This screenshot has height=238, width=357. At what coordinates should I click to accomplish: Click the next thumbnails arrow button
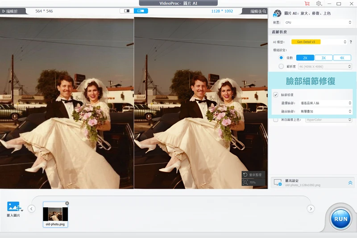tap(311, 209)
